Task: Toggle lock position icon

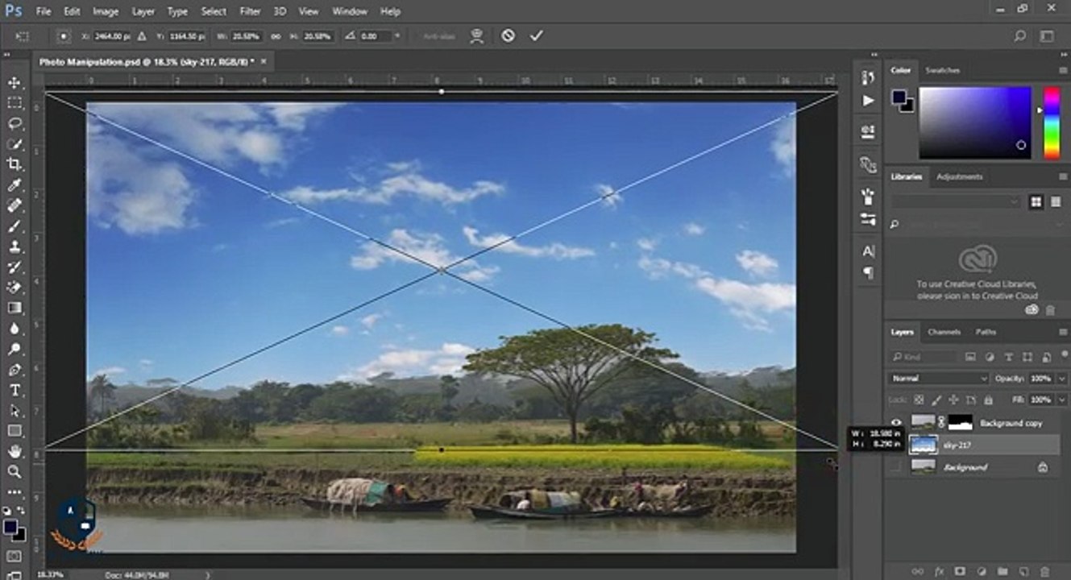Action: pos(953,400)
